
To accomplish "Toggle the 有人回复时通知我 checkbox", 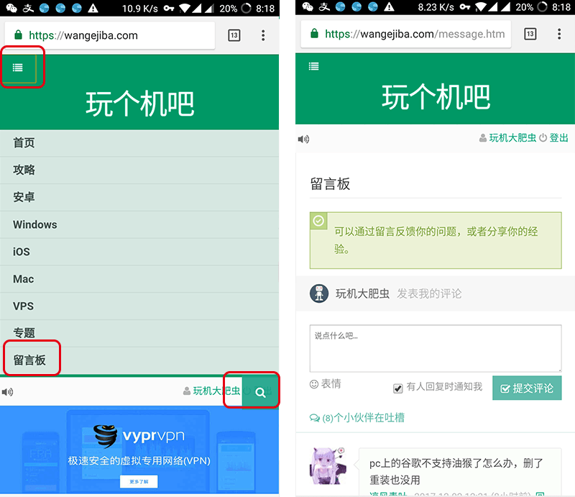I will [x=398, y=388].
